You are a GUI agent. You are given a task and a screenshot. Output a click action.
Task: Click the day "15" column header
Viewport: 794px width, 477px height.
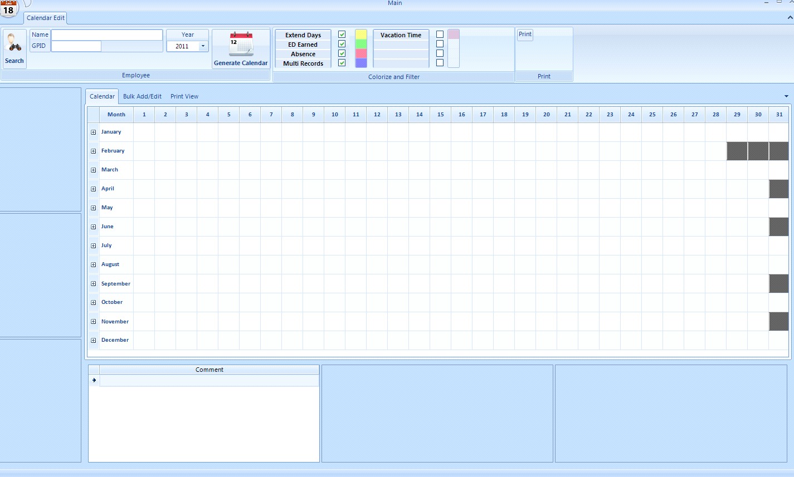point(441,115)
